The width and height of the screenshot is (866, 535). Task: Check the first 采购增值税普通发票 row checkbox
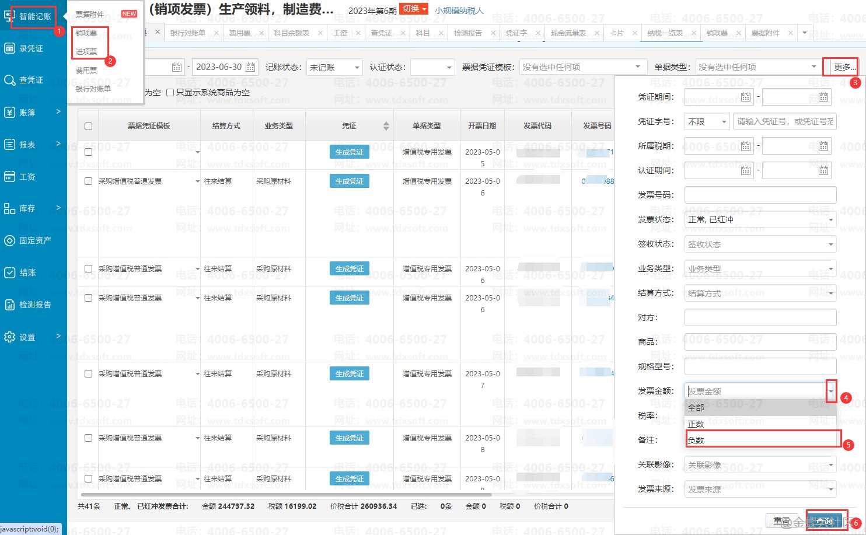point(88,181)
